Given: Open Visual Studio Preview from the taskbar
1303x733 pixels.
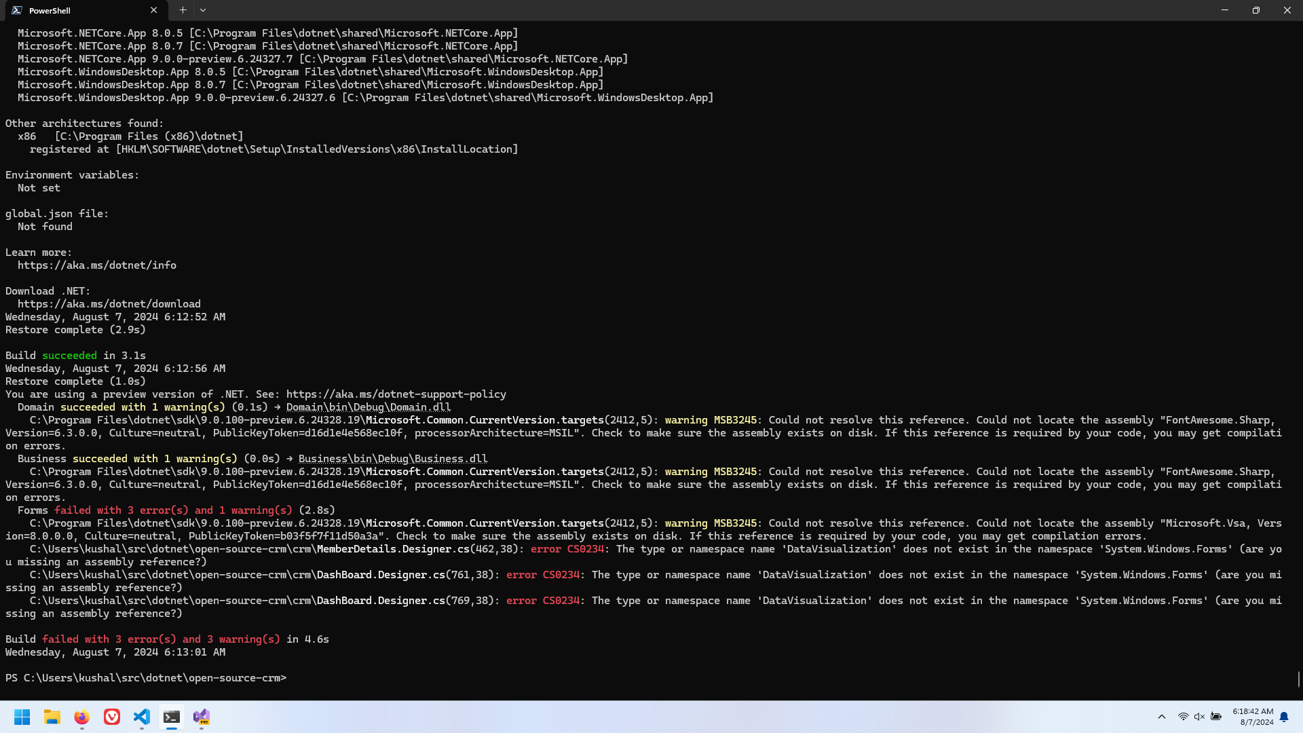Looking at the screenshot, I should (x=202, y=717).
